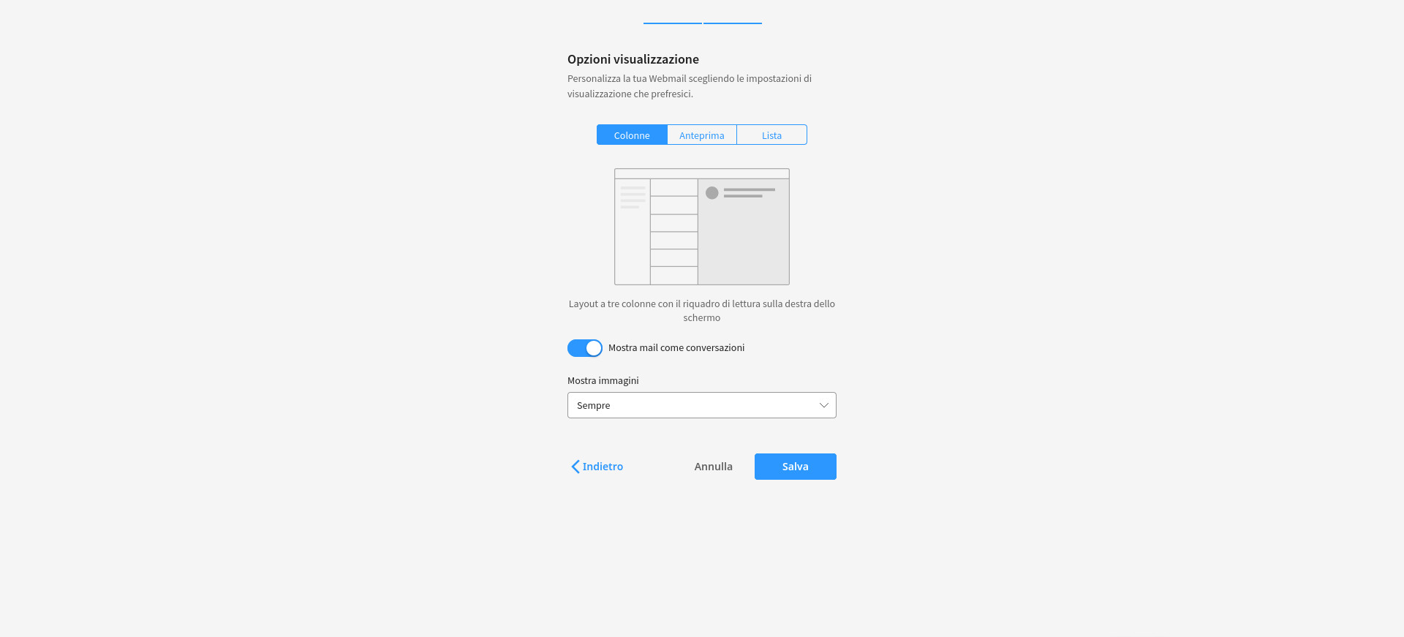1404x637 pixels.
Task: Click the 'Mostra mail come conversazioni' label
Action: click(x=676, y=348)
